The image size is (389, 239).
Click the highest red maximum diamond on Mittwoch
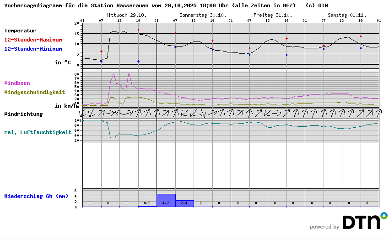138,30
